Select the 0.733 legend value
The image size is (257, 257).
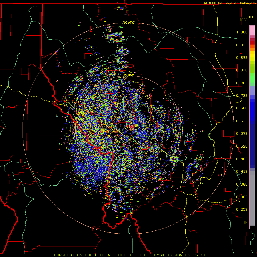242,96
